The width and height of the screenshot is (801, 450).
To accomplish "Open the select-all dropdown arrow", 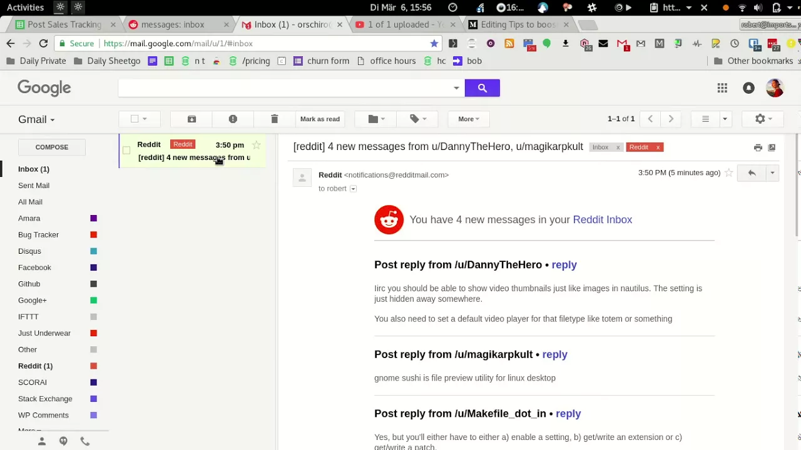I will click(145, 119).
